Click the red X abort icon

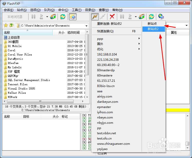[x=112, y=17]
